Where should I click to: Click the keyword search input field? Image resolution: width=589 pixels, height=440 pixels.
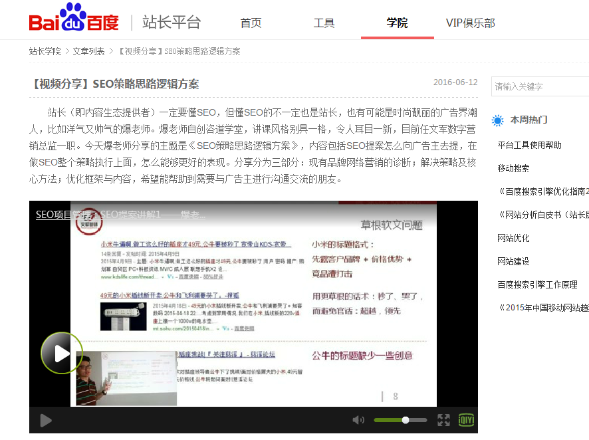coord(538,86)
